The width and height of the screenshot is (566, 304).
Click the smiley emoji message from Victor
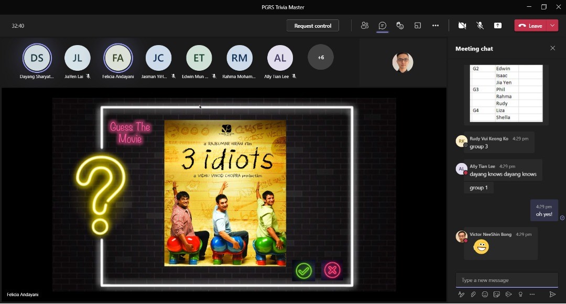(481, 247)
